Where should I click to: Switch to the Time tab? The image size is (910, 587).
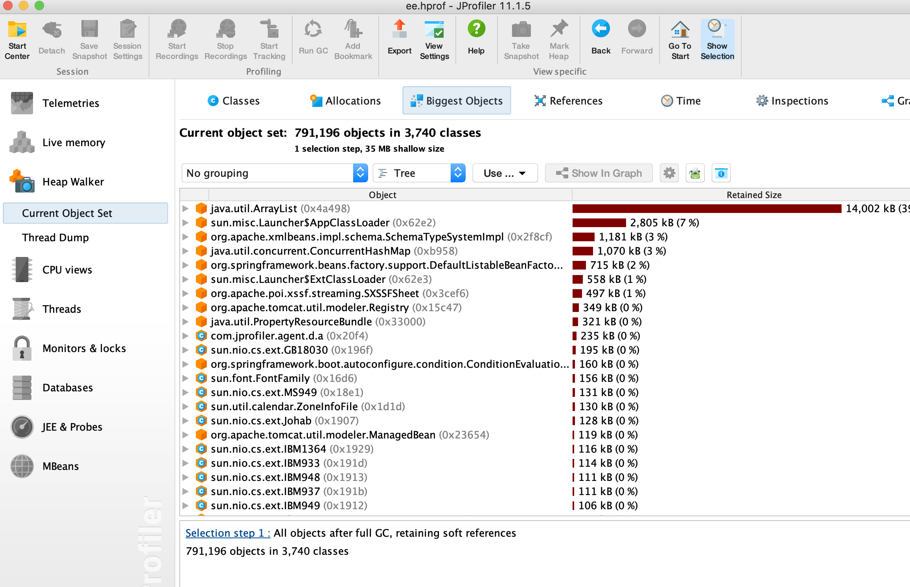(x=681, y=101)
